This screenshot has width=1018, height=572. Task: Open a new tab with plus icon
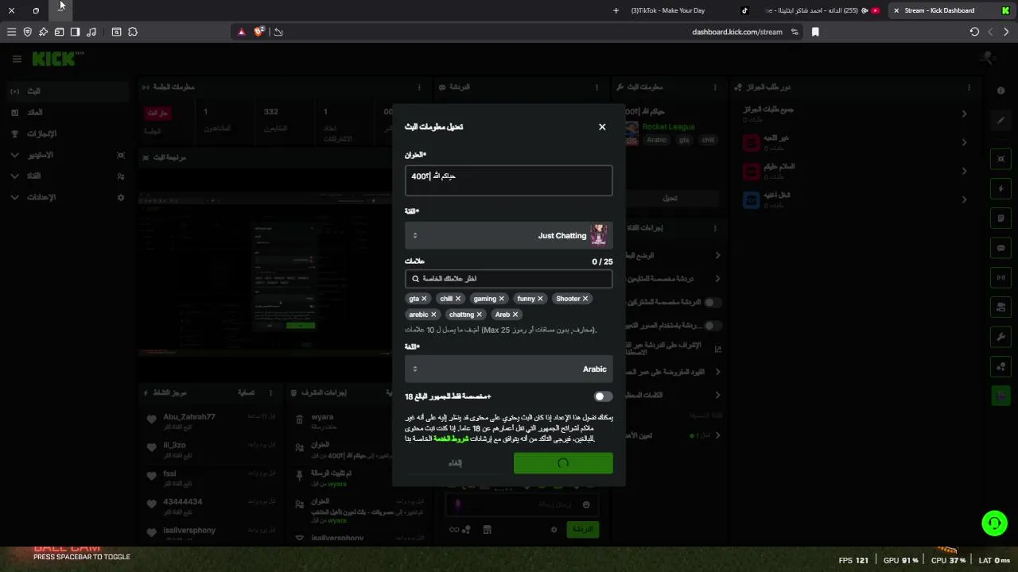[616, 10]
